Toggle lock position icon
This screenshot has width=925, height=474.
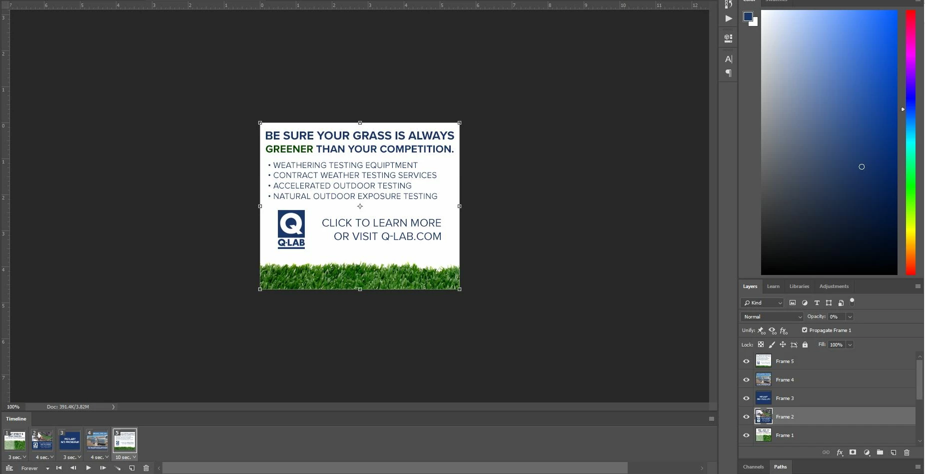click(783, 344)
